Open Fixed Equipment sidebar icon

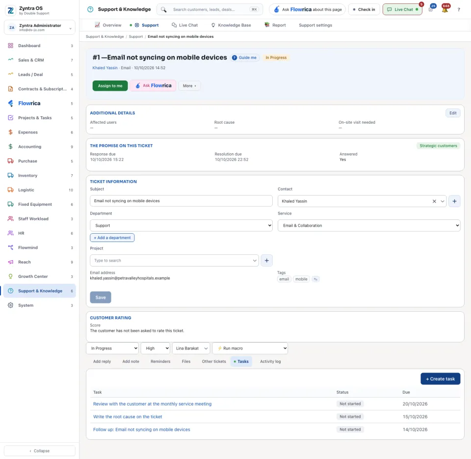pyautogui.click(x=10, y=204)
